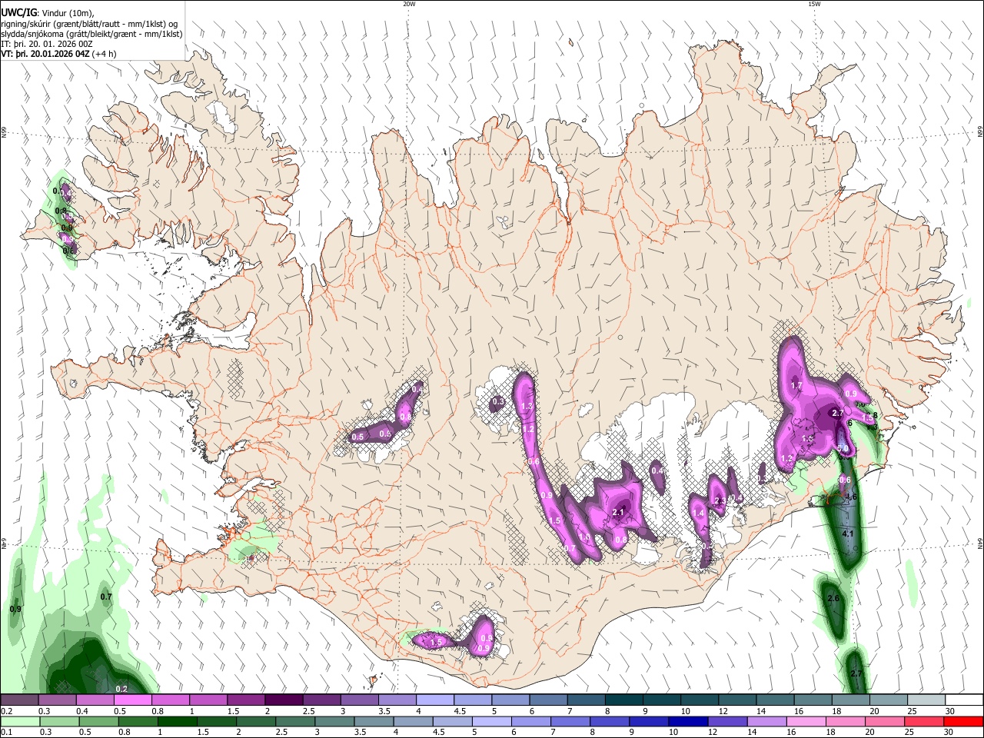
Task: Click the 2.6 rain value offshore southeast
Action: coord(833,598)
